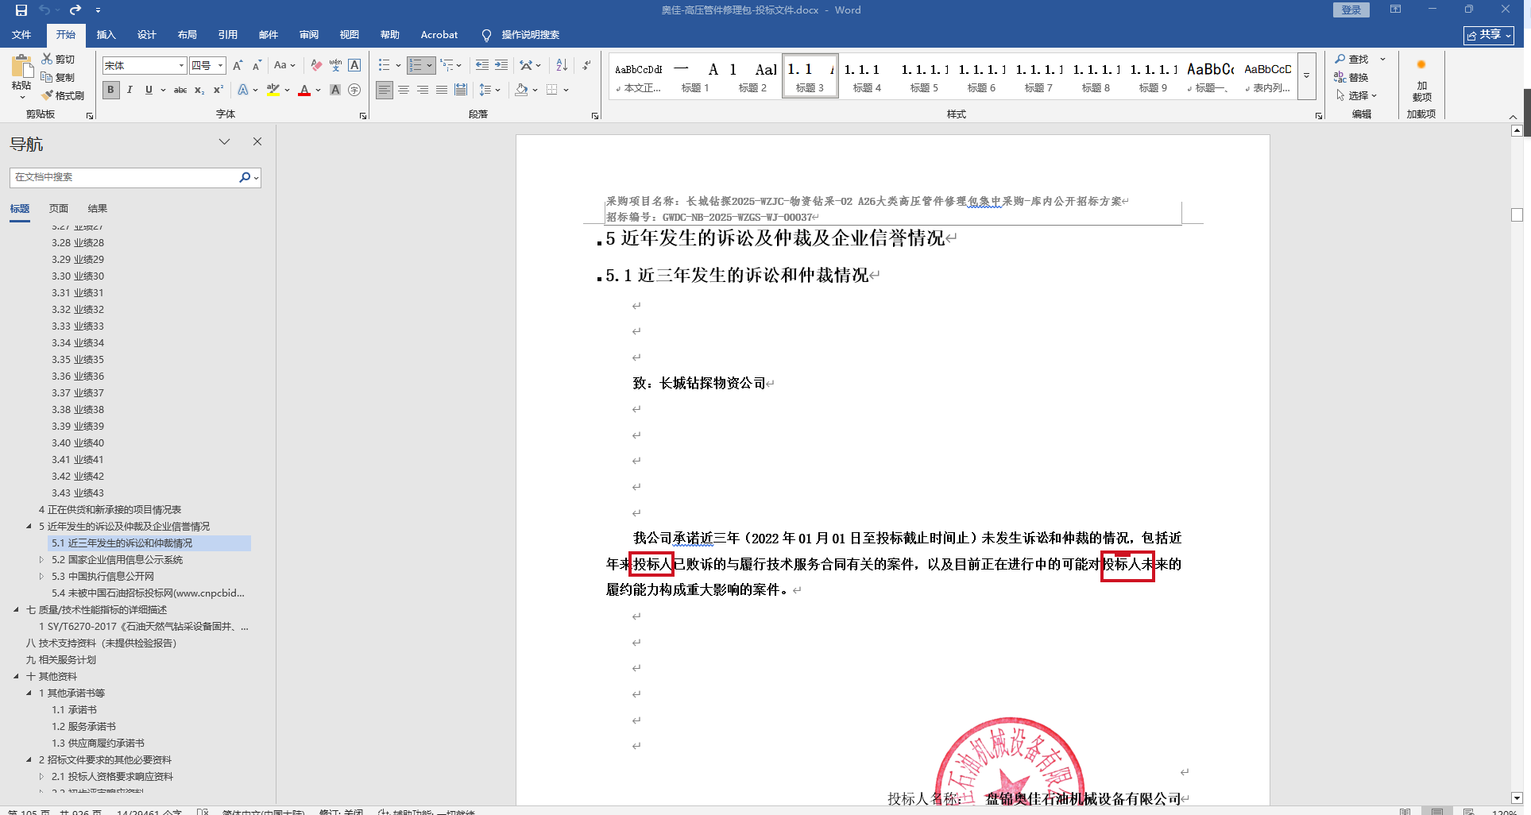Click the Find magnifier in Editing group
The width and height of the screenshot is (1531, 815).
point(1352,60)
